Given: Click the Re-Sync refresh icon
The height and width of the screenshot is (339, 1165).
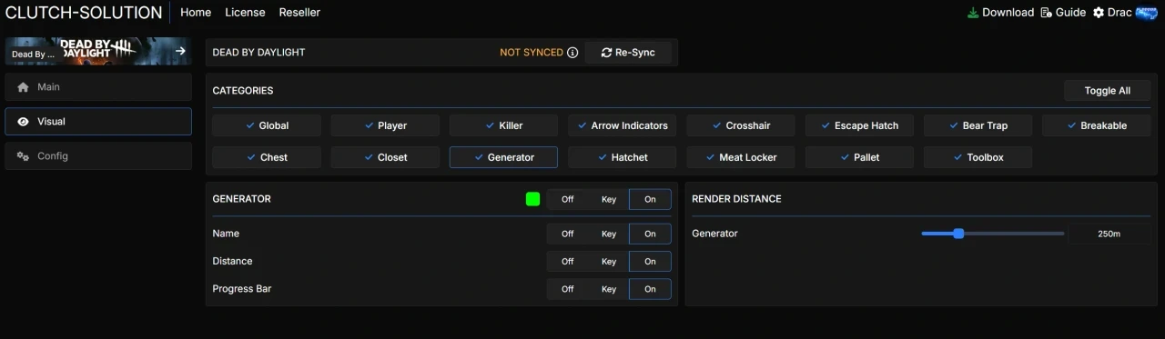Looking at the screenshot, I should tap(606, 53).
